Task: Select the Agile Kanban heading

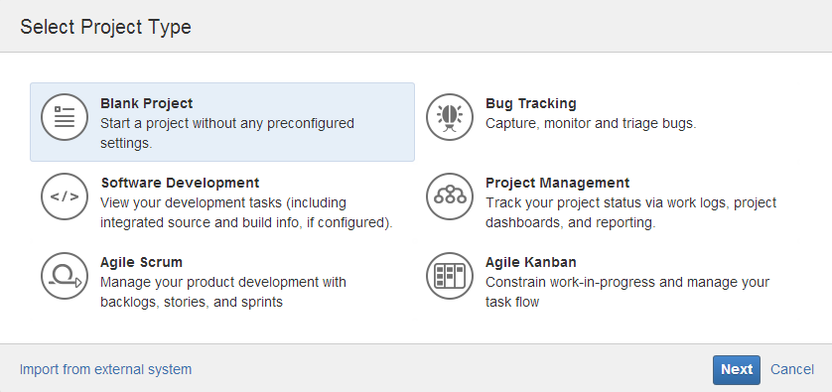Action: tap(530, 262)
